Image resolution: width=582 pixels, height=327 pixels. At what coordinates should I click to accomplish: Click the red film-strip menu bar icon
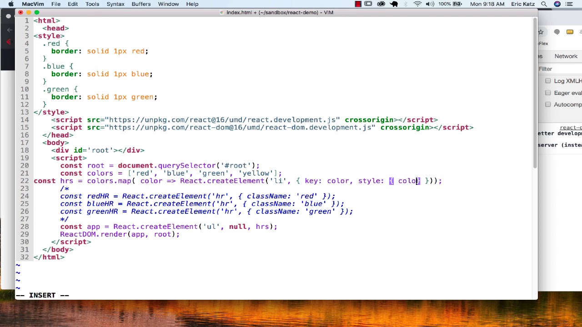[358, 4]
